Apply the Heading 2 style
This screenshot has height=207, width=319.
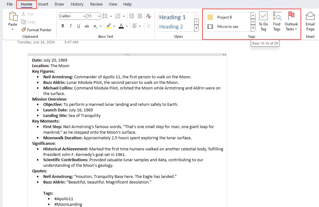point(171,27)
